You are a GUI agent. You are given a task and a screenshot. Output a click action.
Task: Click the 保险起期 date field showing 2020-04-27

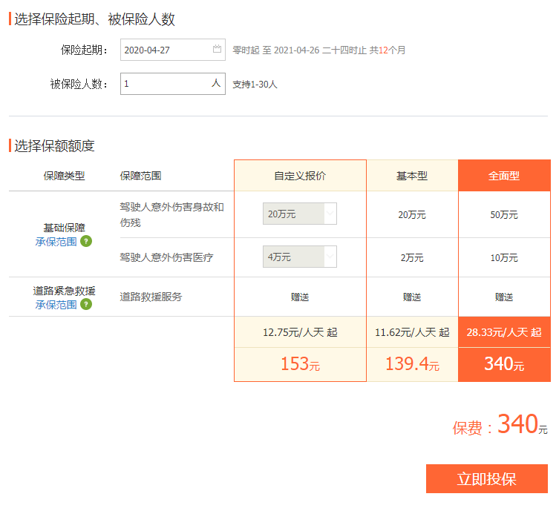pos(167,50)
